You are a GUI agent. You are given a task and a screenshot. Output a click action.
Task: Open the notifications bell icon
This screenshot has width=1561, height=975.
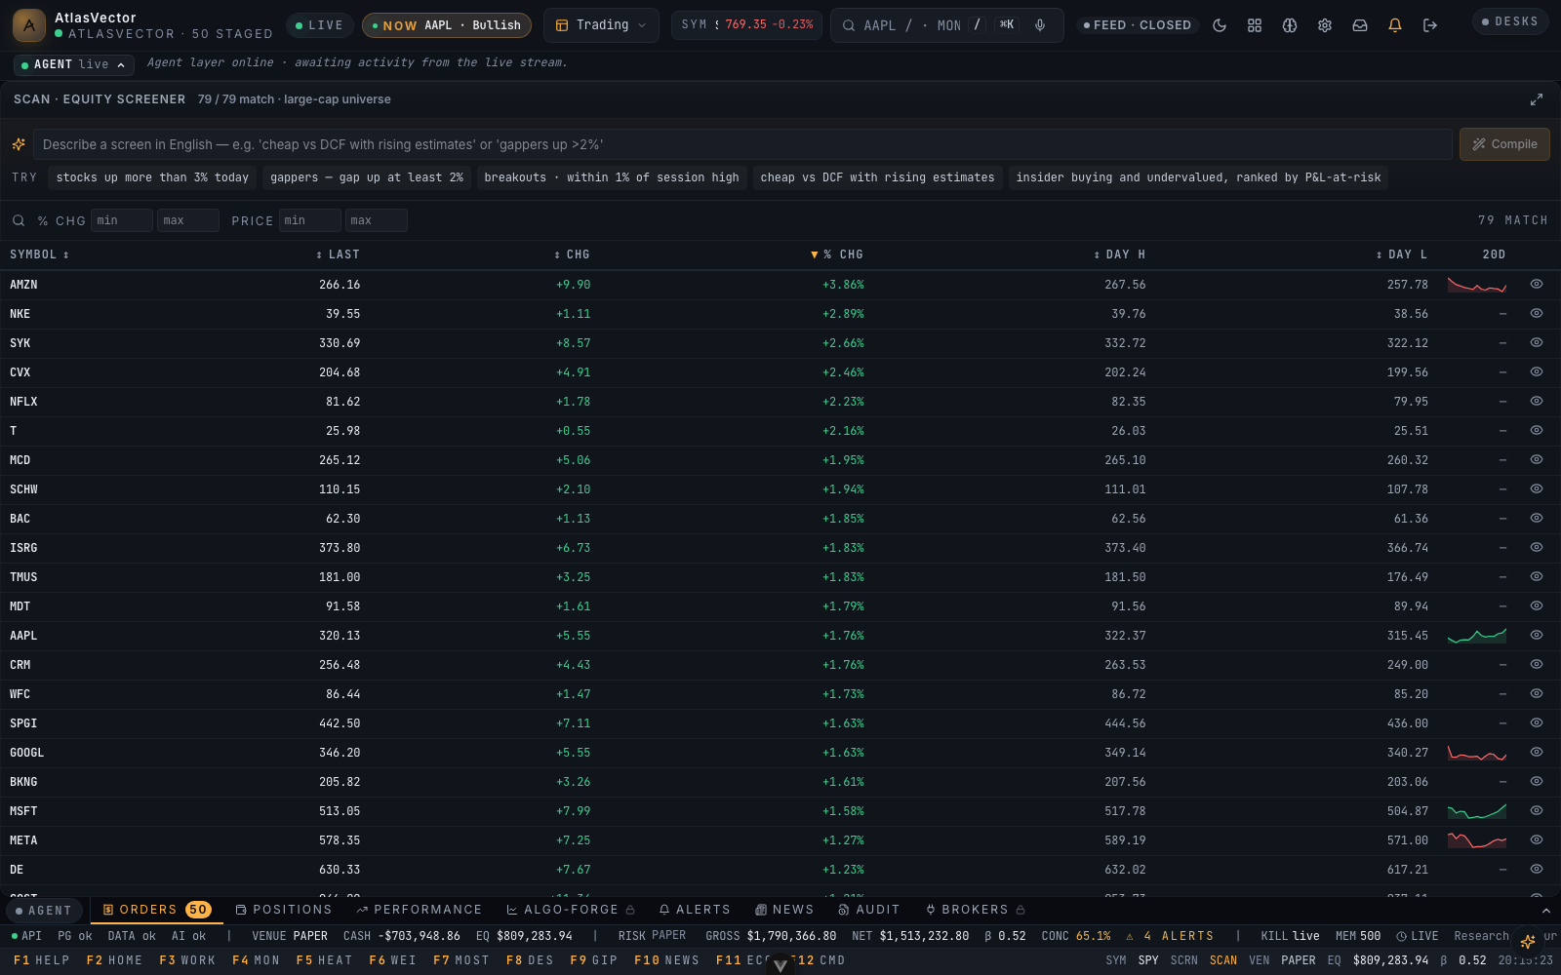[1395, 25]
